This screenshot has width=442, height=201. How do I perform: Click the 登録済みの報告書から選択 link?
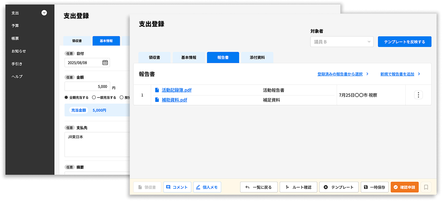tap(340, 74)
